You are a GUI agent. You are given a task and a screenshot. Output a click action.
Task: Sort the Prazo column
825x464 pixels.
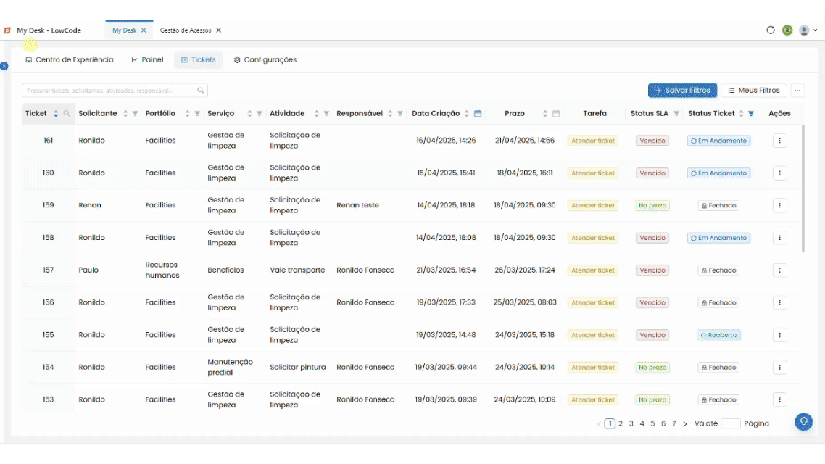[x=545, y=114]
